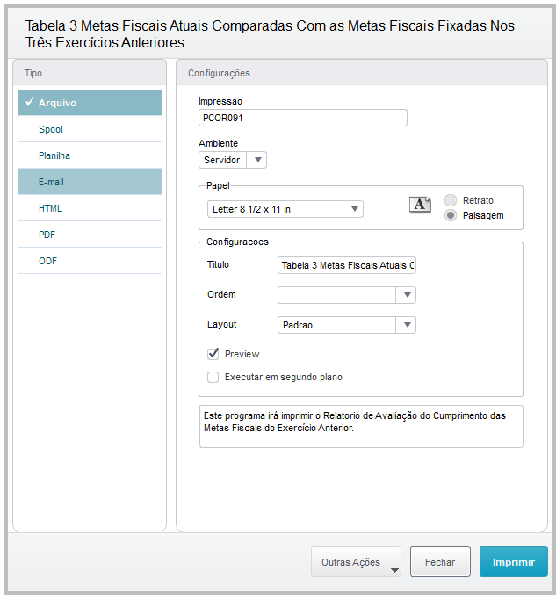Viewport: 556px width, 599px height.
Task: Choose HTML output type
Action: tap(50, 208)
